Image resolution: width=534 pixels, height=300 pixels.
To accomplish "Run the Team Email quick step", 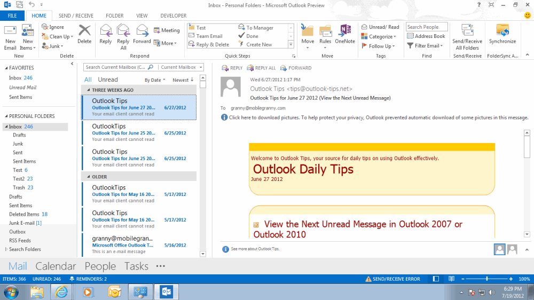I will [x=206, y=36].
